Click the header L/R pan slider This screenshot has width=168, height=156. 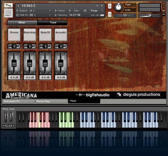point(125,16)
